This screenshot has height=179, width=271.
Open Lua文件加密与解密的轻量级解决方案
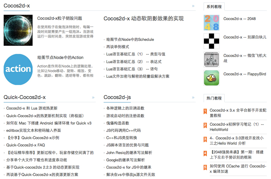(138, 76)
